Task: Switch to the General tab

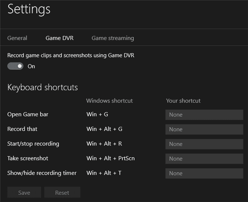Action: 17,38
